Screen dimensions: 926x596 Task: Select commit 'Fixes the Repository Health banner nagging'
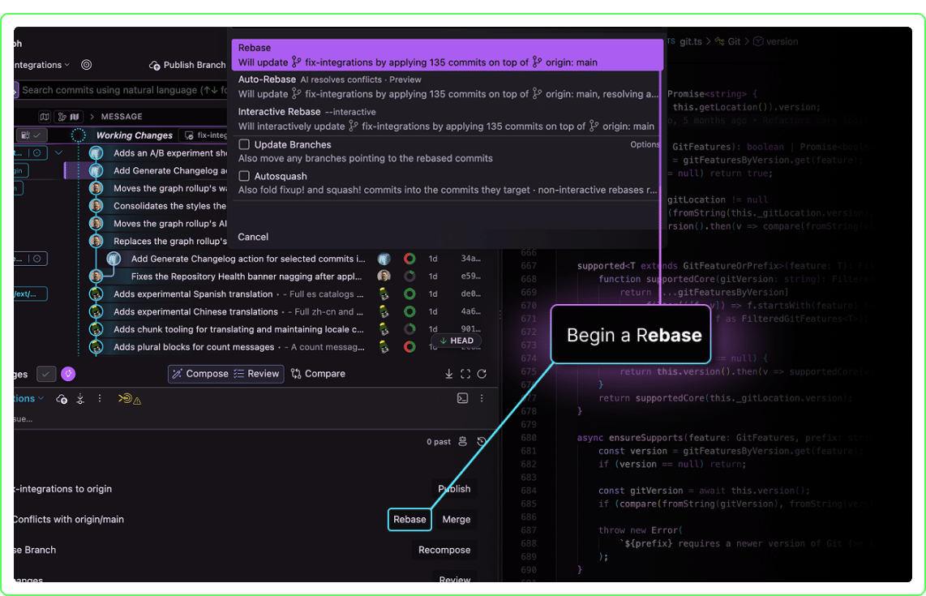[247, 277]
